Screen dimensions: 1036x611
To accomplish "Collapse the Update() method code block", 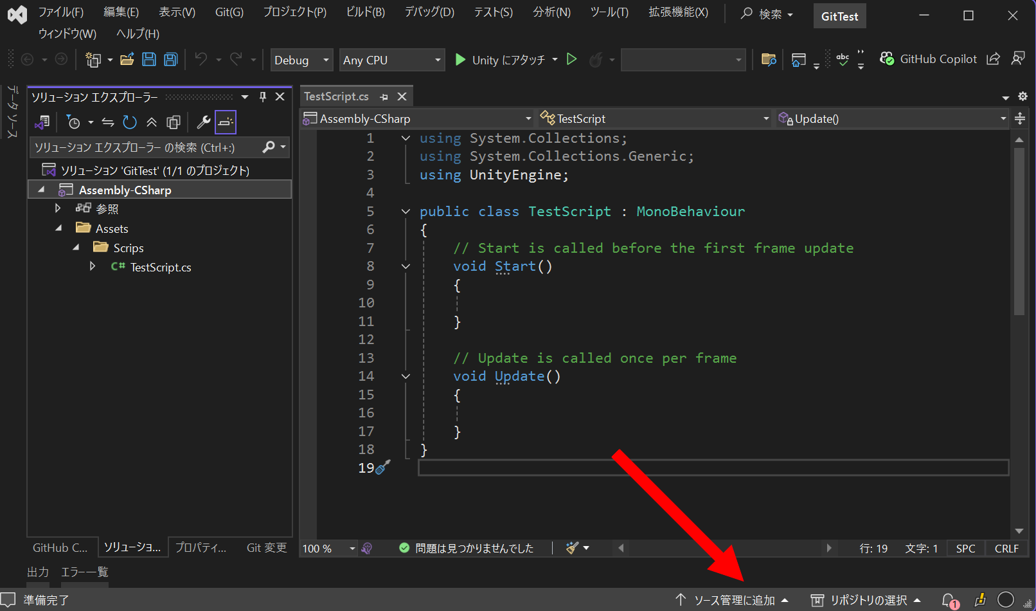I will [x=406, y=376].
